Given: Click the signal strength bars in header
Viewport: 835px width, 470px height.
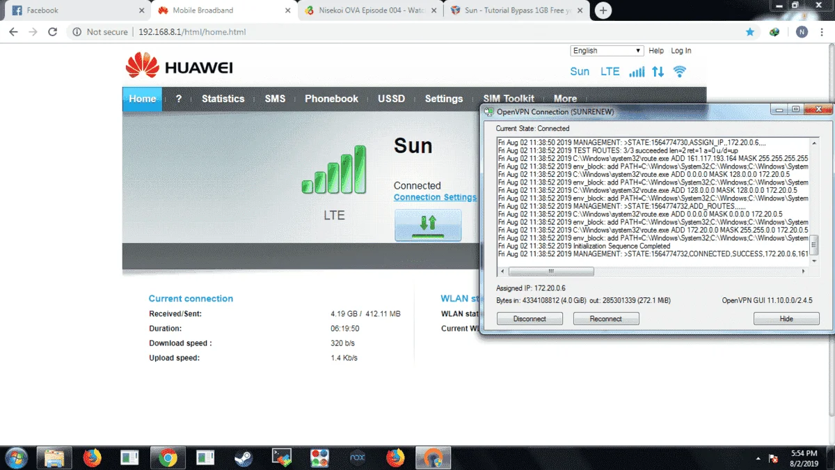Looking at the screenshot, I should click(637, 72).
